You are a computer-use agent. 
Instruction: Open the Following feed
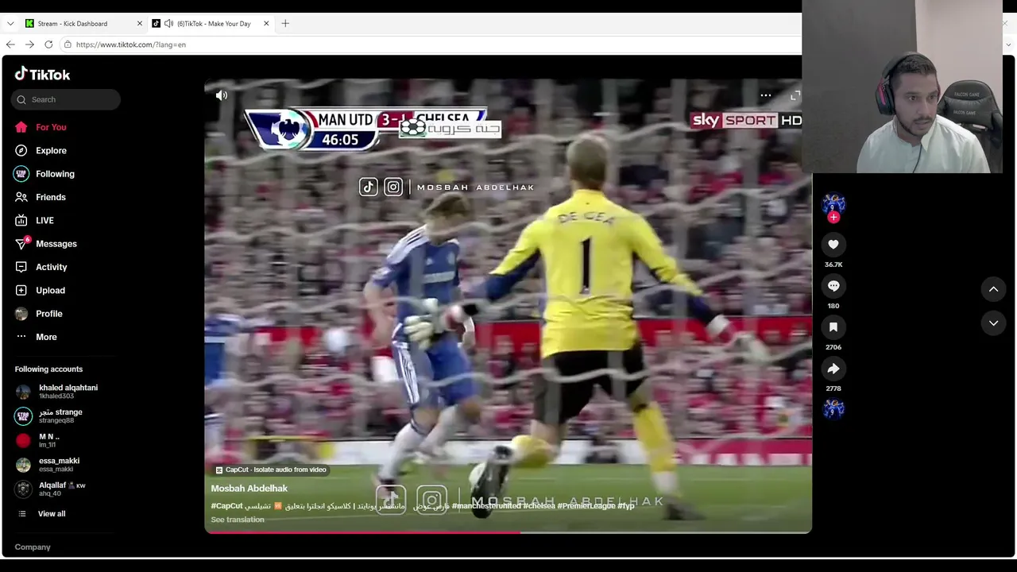tap(44, 174)
